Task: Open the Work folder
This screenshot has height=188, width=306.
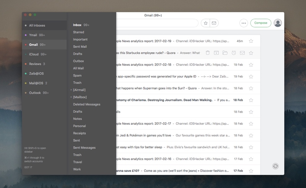Action: click(77, 169)
